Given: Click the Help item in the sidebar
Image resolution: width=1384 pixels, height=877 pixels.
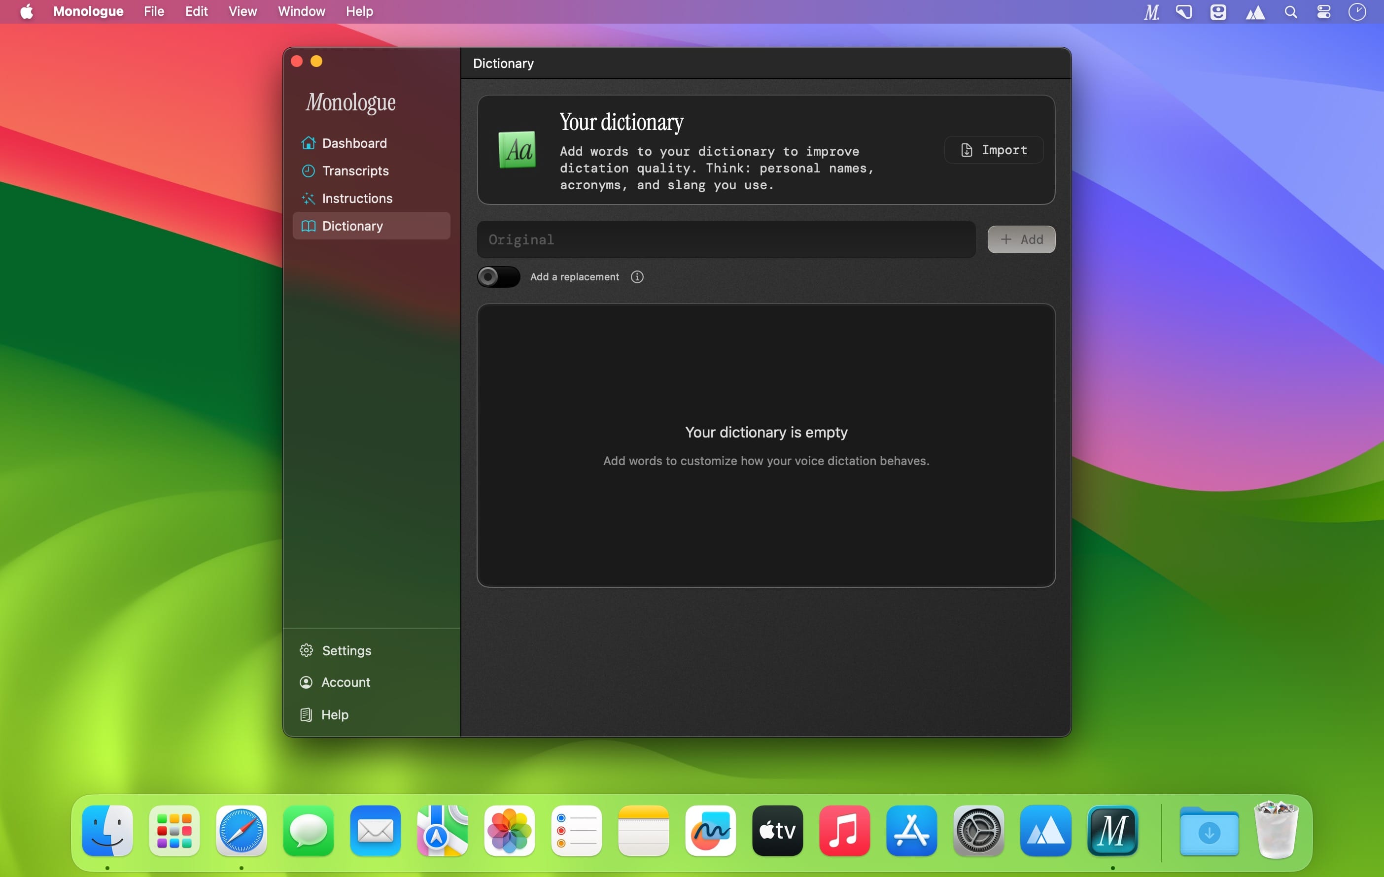Looking at the screenshot, I should point(334,714).
